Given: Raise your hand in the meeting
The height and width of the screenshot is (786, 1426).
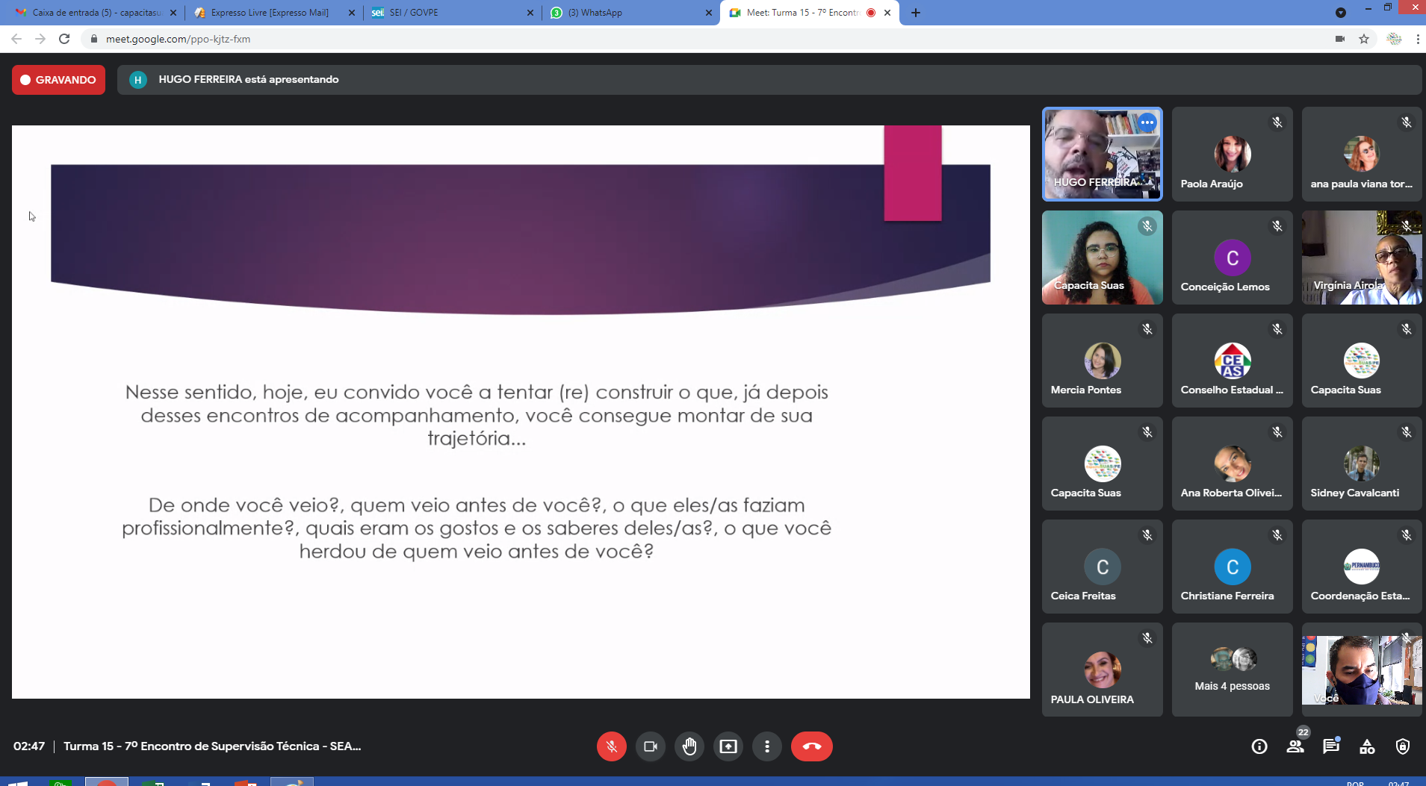Looking at the screenshot, I should [689, 746].
